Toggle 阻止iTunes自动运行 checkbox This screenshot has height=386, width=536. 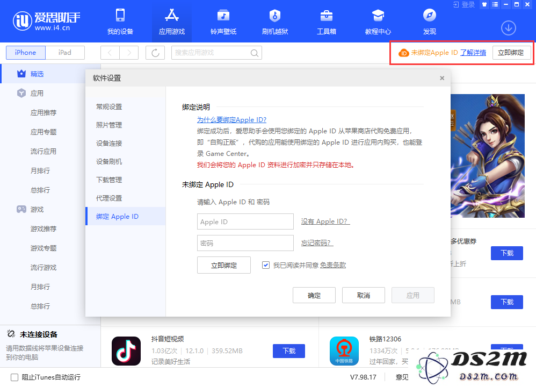tap(15, 377)
